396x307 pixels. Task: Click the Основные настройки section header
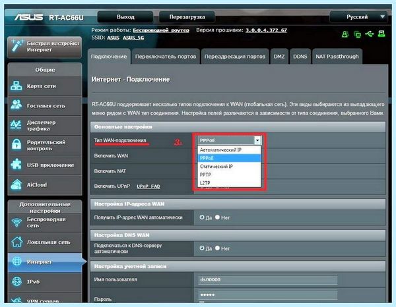coord(238,126)
